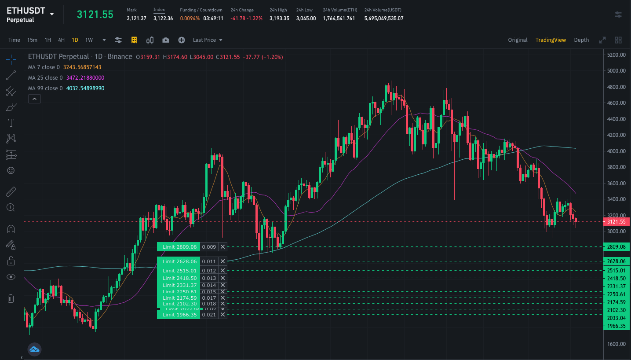Switch to the Depth chart tab
Image resolution: width=631 pixels, height=360 pixels.
pos(581,40)
